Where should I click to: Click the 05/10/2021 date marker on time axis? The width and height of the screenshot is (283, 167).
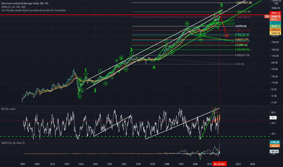click(x=220, y=164)
